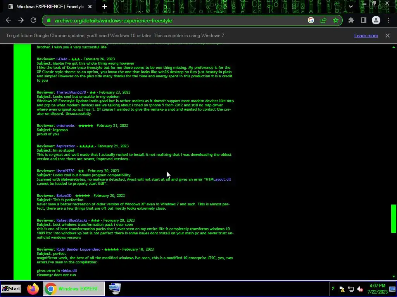Open reviewer User69720's profile
The height and width of the screenshot is (297, 397).
(x=65, y=171)
